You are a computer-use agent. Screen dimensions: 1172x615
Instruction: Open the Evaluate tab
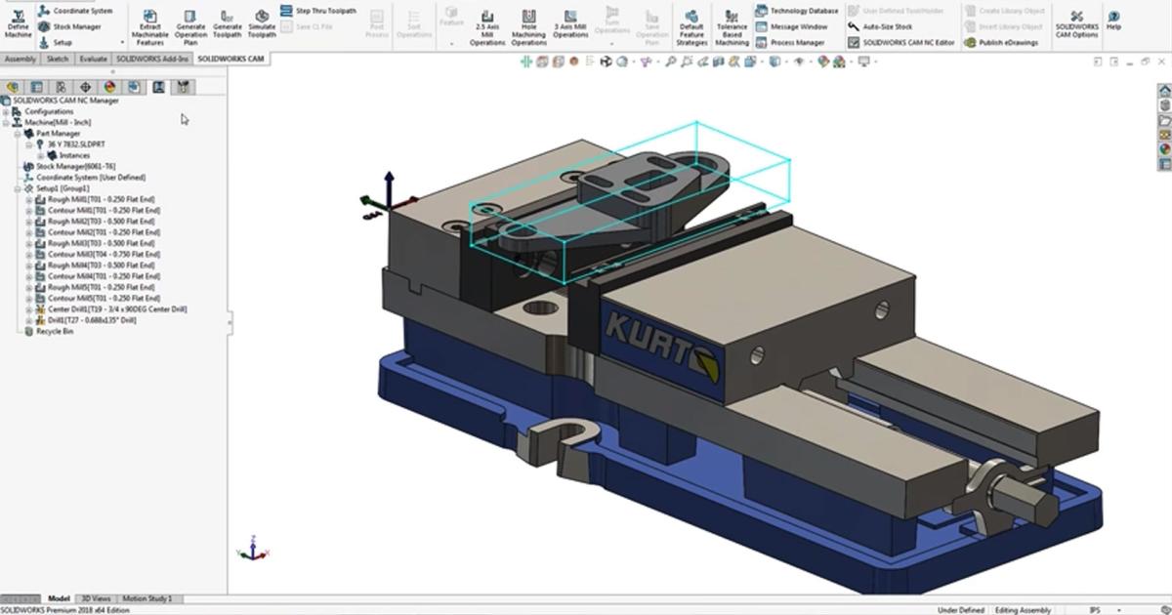point(93,60)
